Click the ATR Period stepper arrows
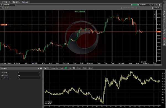The width and height of the screenshot is (166, 108). tap(40, 75)
